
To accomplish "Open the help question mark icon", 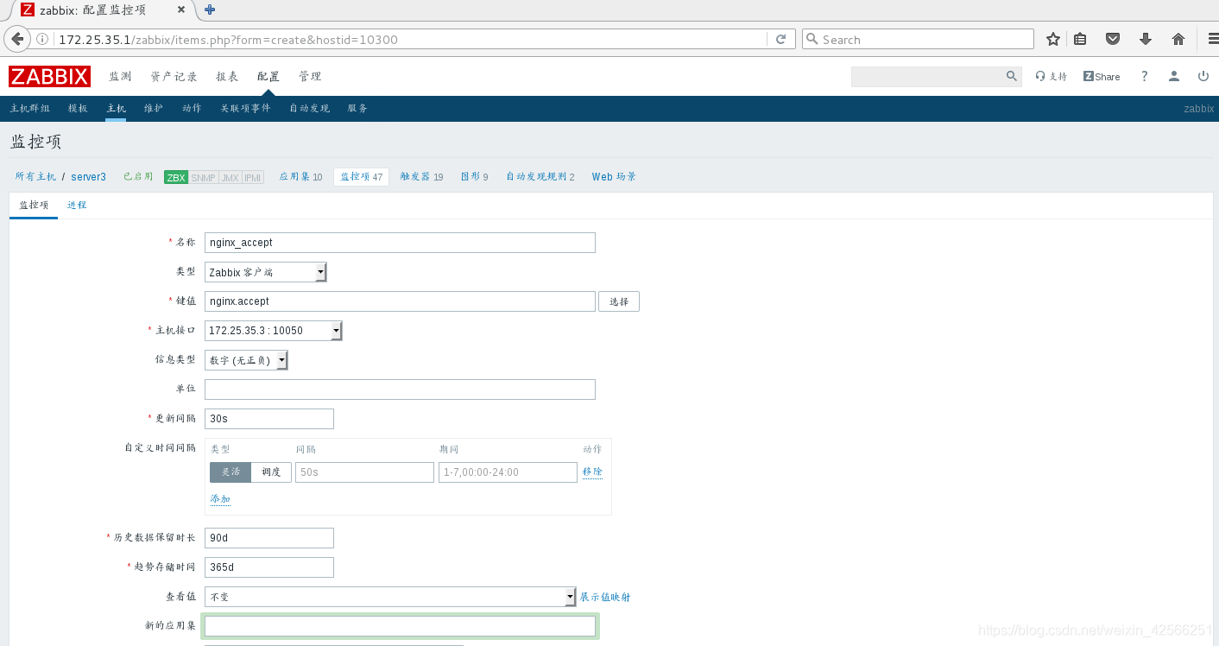I will 1145,76.
